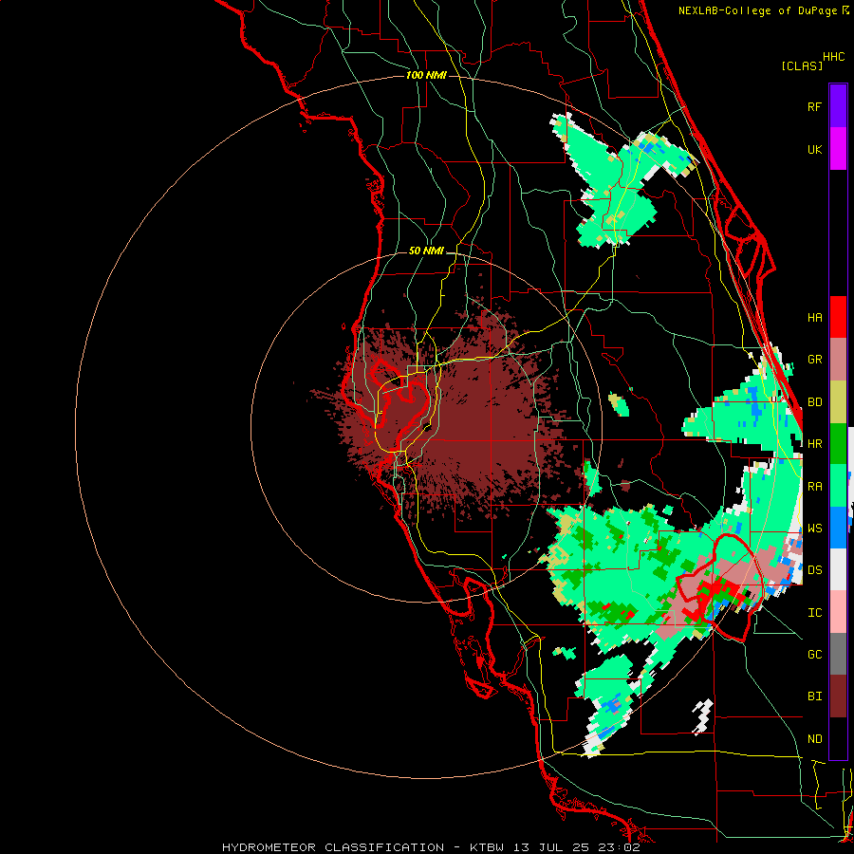Click the bright red HA legend swatch
Viewport: 854px width, 854px height.
coord(838,317)
